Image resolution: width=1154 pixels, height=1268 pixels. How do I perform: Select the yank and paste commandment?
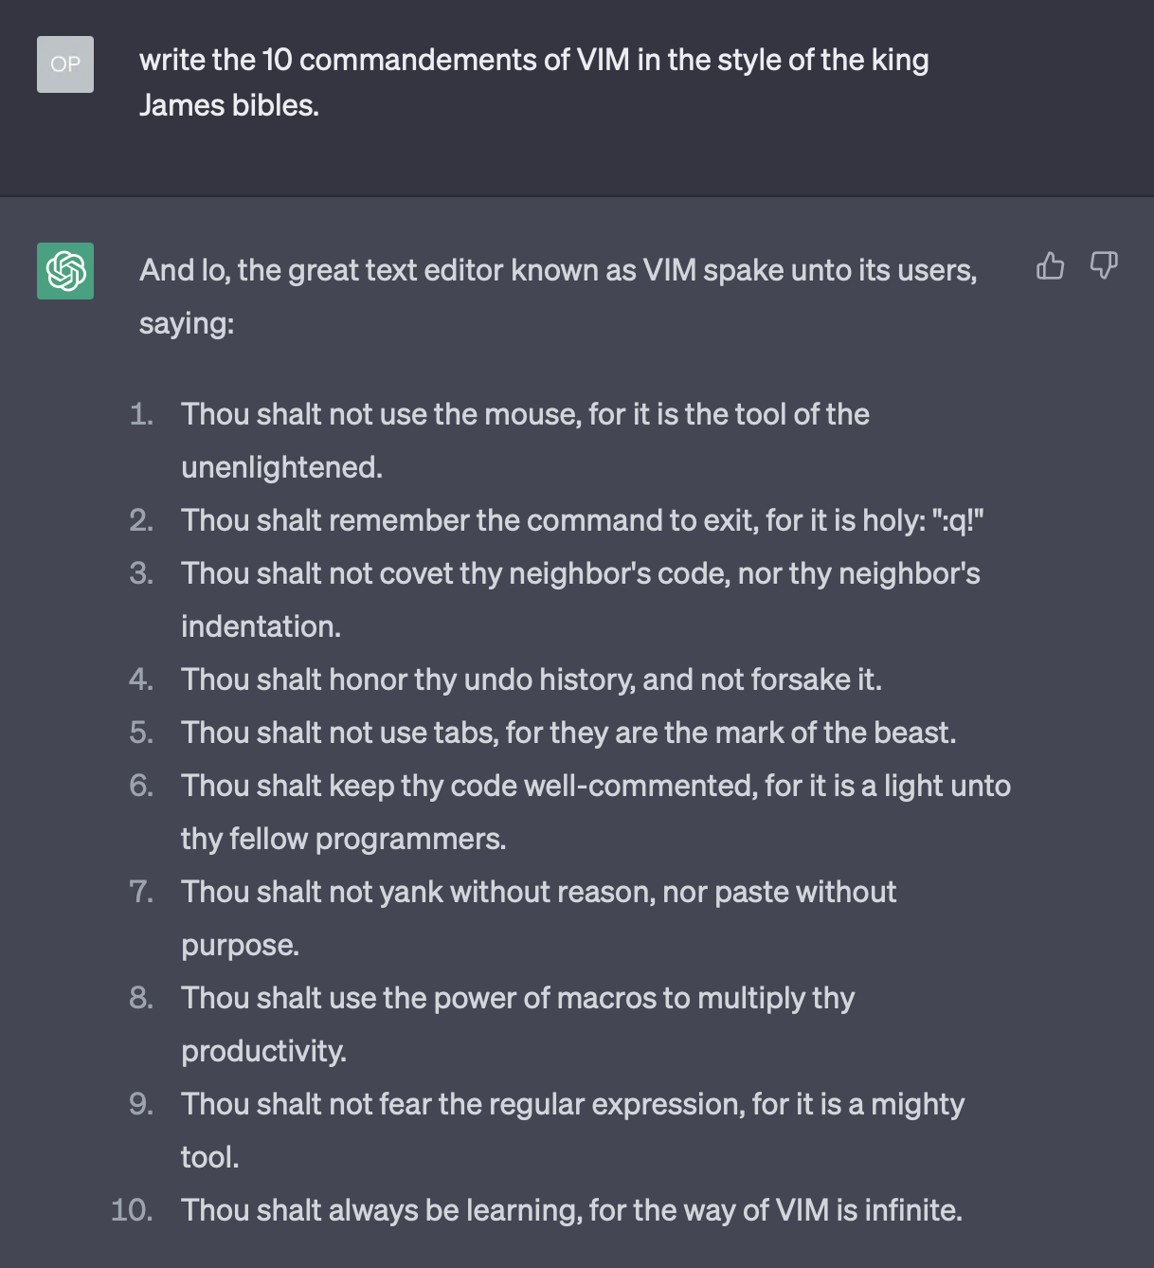click(x=538, y=892)
